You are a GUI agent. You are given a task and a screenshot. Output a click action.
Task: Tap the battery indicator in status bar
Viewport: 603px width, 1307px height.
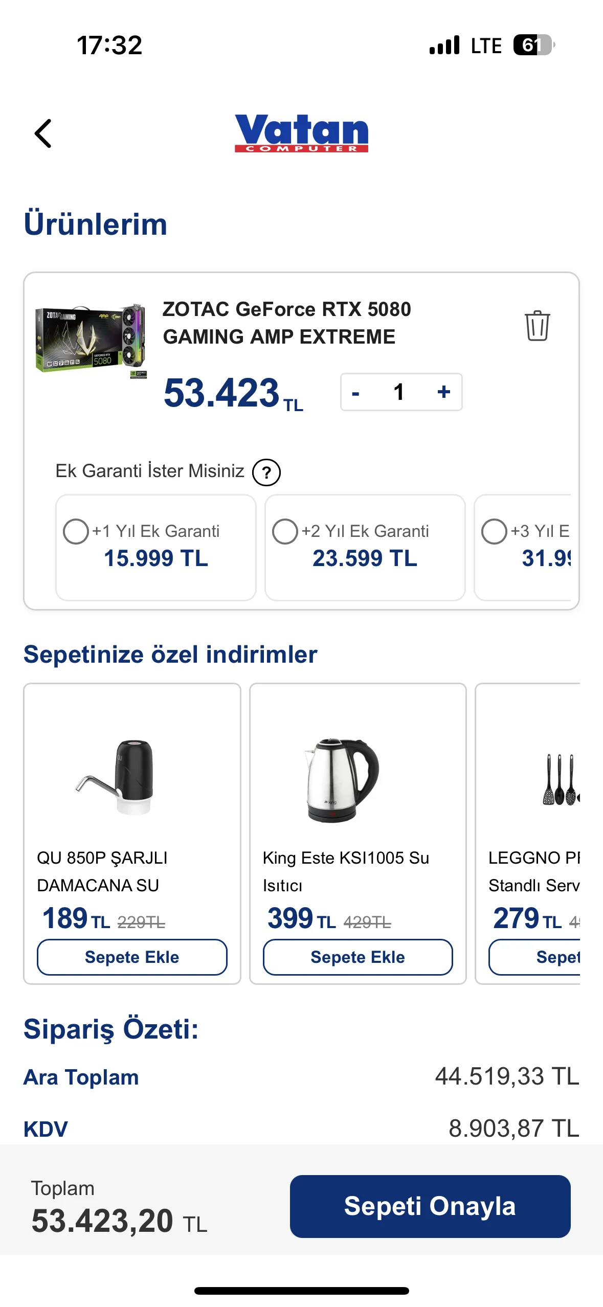534,45
